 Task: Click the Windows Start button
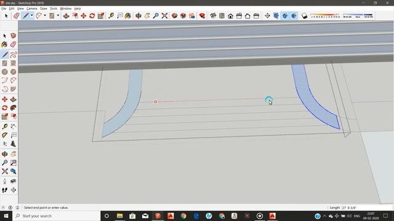click(6, 216)
